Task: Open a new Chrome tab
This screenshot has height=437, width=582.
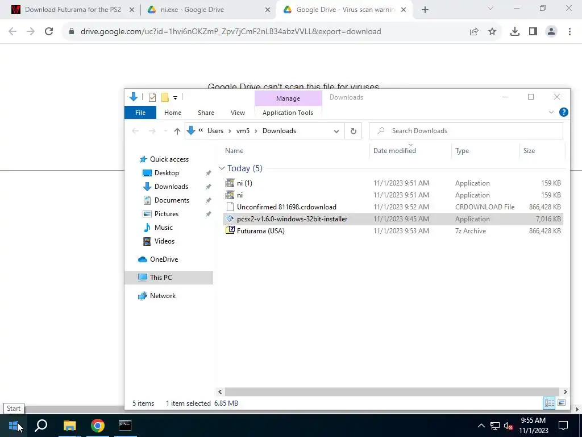Action: point(425,10)
